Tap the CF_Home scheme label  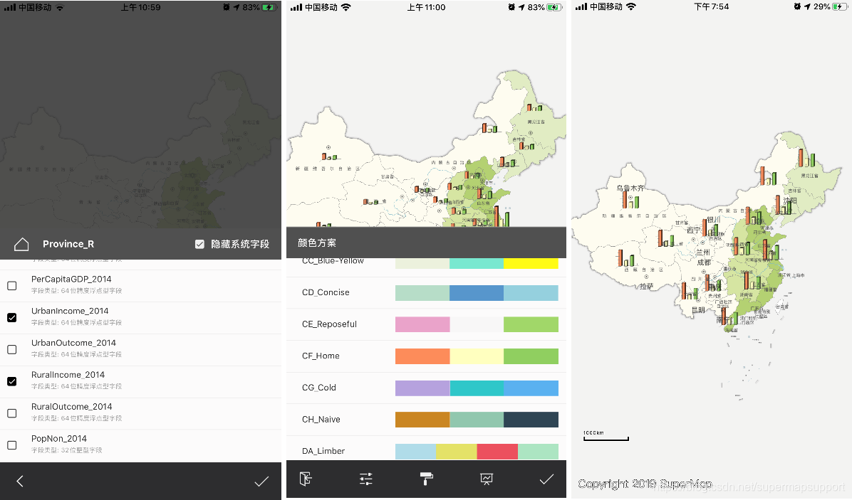pos(321,356)
